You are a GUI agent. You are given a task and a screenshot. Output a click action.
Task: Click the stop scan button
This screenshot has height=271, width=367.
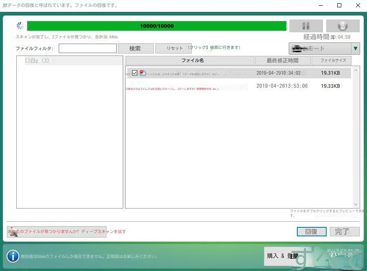point(343,26)
